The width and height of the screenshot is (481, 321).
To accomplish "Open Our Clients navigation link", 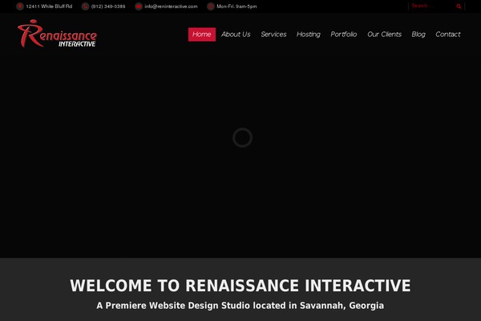I will [x=384, y=35].
